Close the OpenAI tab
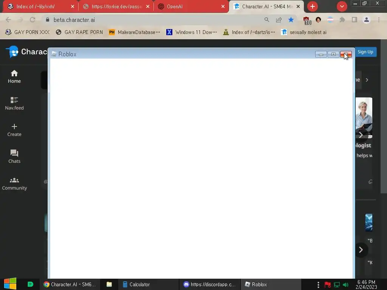Screen dimensions: 387x290 click(223, 7)
